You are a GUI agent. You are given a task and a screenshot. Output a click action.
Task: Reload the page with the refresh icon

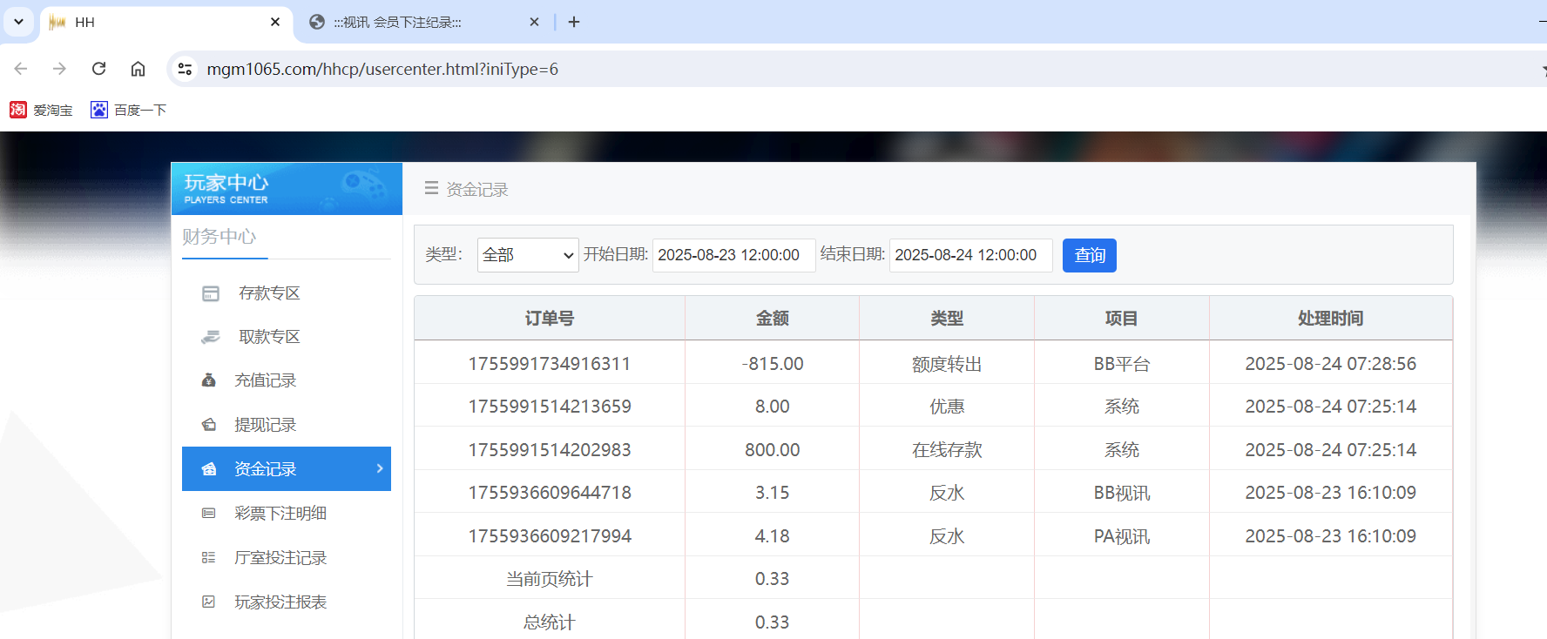pyautogui.click(x=99, y=69)
